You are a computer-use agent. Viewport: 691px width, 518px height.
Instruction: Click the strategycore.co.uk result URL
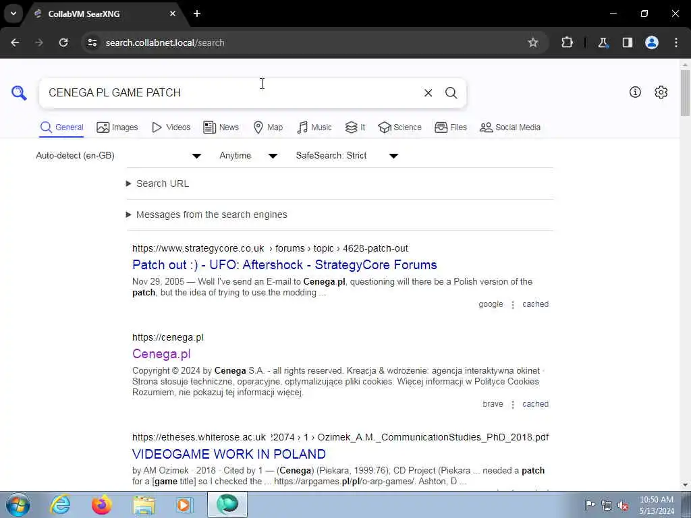(x=270, y=248)
